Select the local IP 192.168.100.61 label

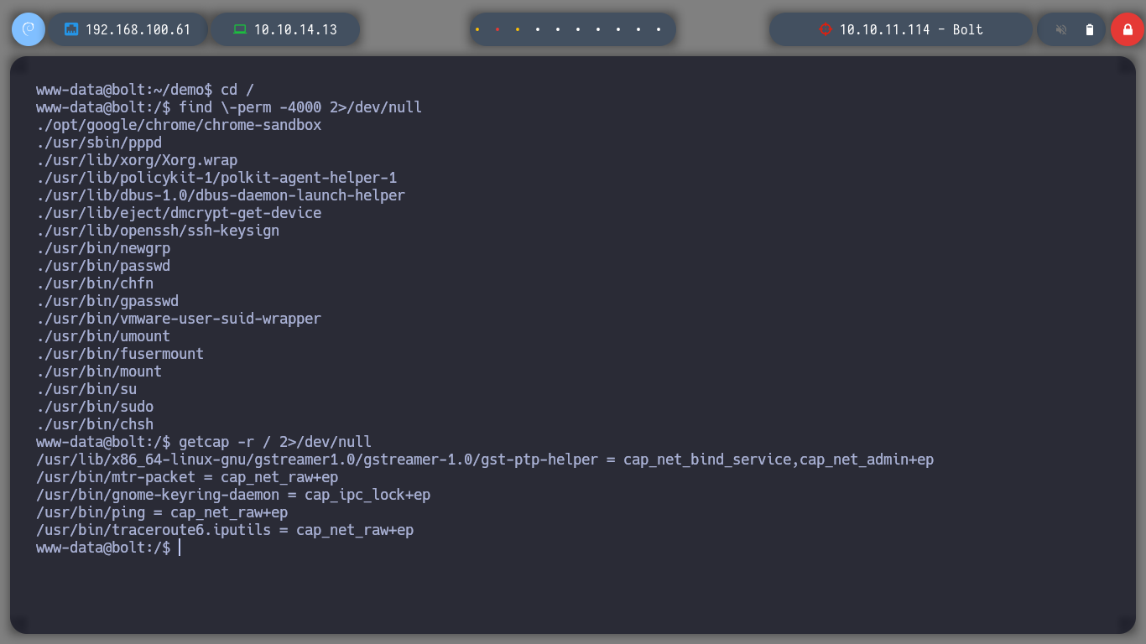coord(138,29)
